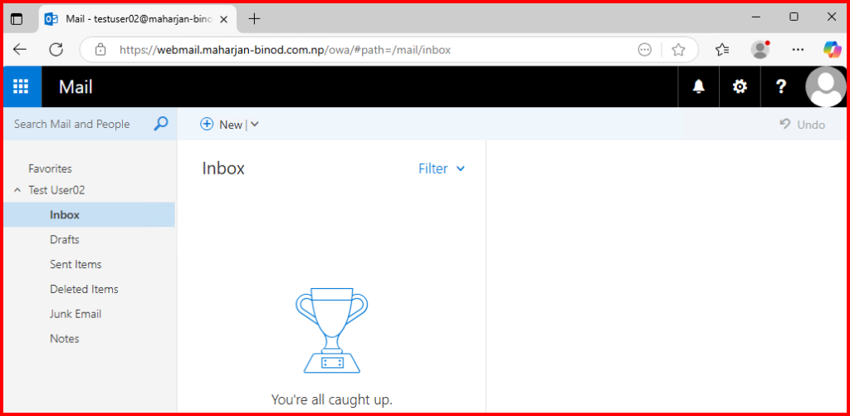Open the Settings gear menu
Screen dimensions: 850x416
pyautogui.click(x=740, y=87)
